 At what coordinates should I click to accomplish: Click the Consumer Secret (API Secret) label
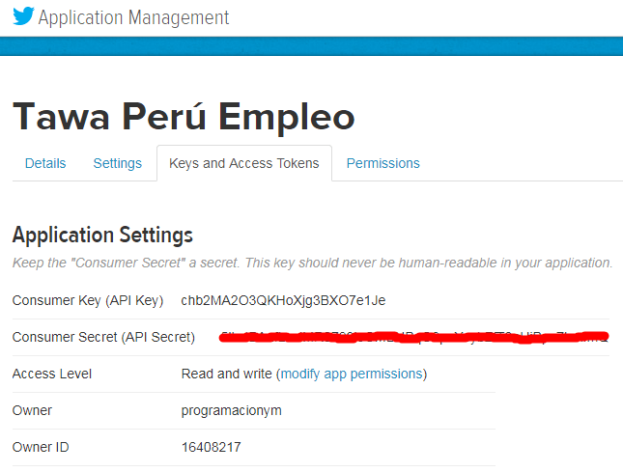click(103, 337)
